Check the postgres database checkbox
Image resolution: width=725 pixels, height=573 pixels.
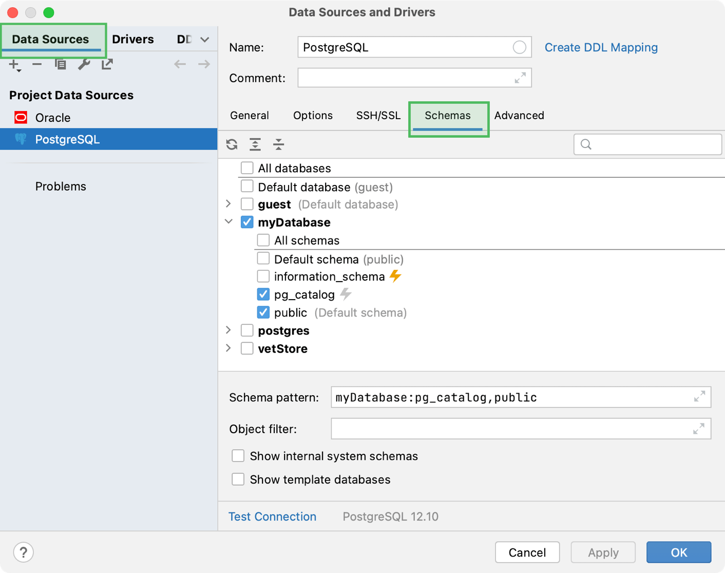[247, 330]
